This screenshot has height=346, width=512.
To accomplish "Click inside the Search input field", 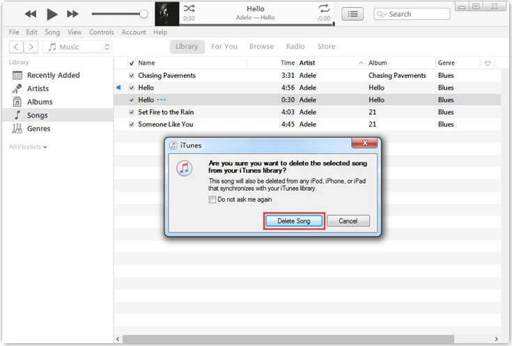I will point(412,14).
